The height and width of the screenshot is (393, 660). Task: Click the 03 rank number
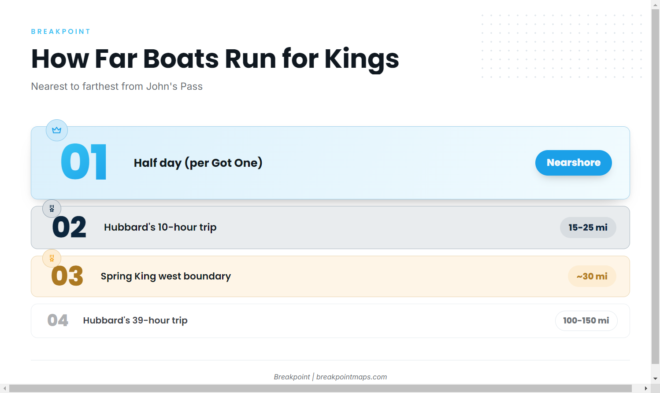pos(67,276)
